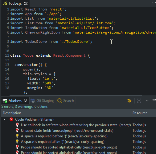Viewport: 156px width, 154px height.
Task: Click the red error icon beside Code Problem
Action: tap(11, 120)
